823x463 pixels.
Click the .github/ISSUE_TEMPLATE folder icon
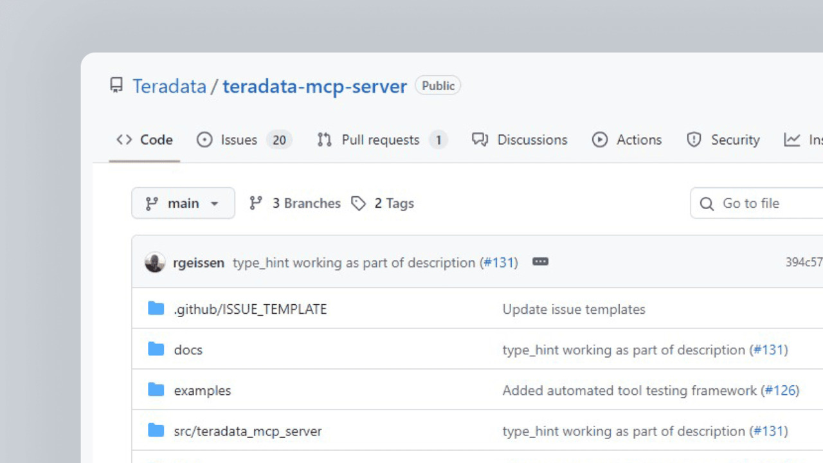coord(156,309)
